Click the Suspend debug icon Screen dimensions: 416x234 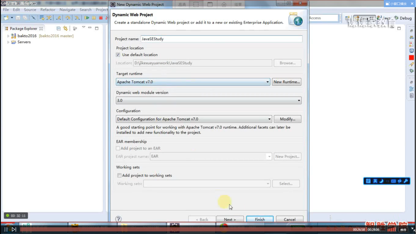pos(94,18)
